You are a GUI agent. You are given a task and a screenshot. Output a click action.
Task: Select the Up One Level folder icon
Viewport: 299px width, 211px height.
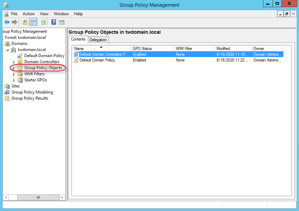[25, 22]
